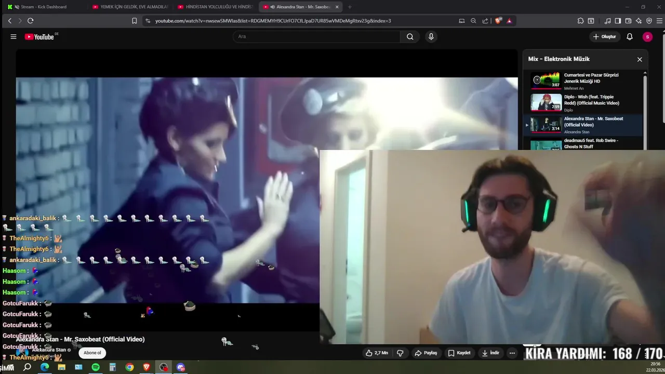Open Brave Rewards triangle icon
The image size is (665, 374).
509,21
